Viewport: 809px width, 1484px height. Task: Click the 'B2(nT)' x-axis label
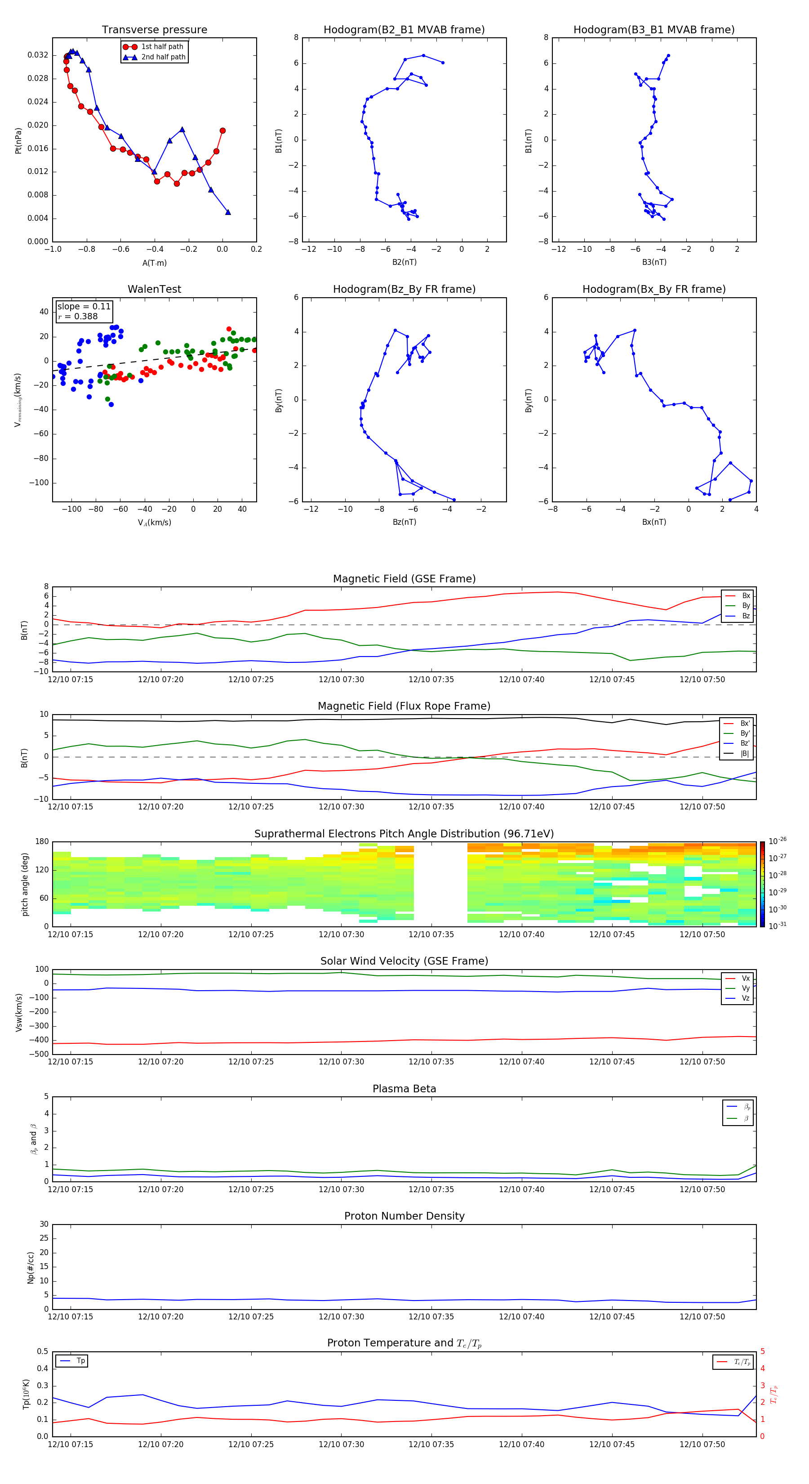point(404,262)
